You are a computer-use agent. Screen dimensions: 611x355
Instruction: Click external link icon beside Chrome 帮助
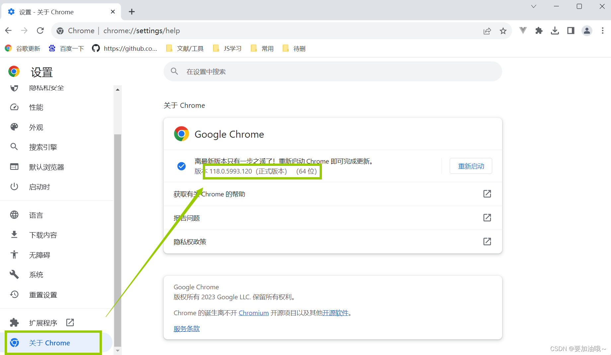487,194
